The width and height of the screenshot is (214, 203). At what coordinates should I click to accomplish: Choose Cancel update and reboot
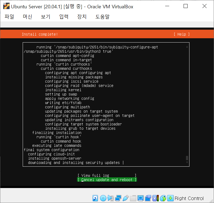pyautogui.click(x=107, y=180)
